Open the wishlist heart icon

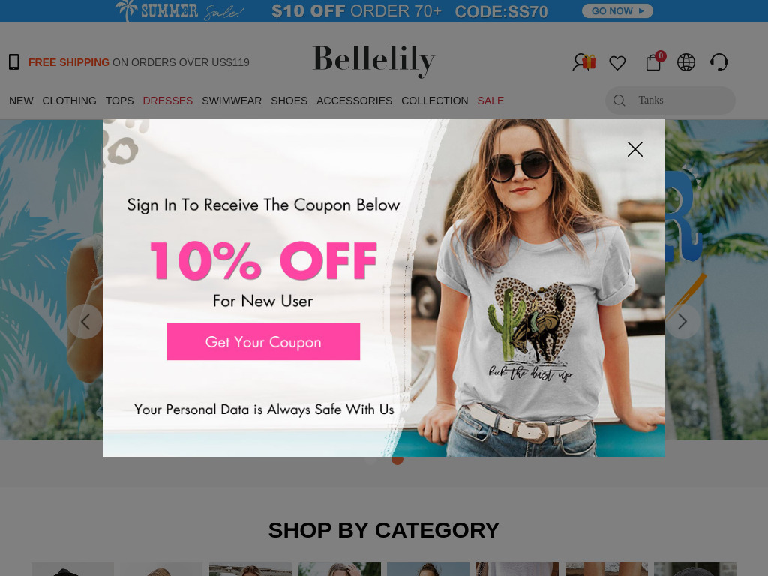tap(617, 63)
